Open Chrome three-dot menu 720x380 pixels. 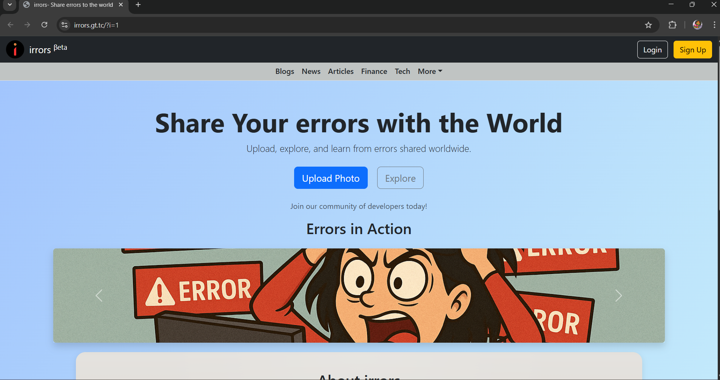point(714,25)
